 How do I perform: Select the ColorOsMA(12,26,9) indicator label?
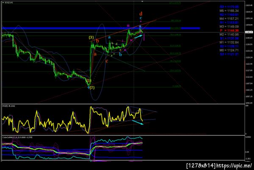pyautogui.click(x=17, y=137)
